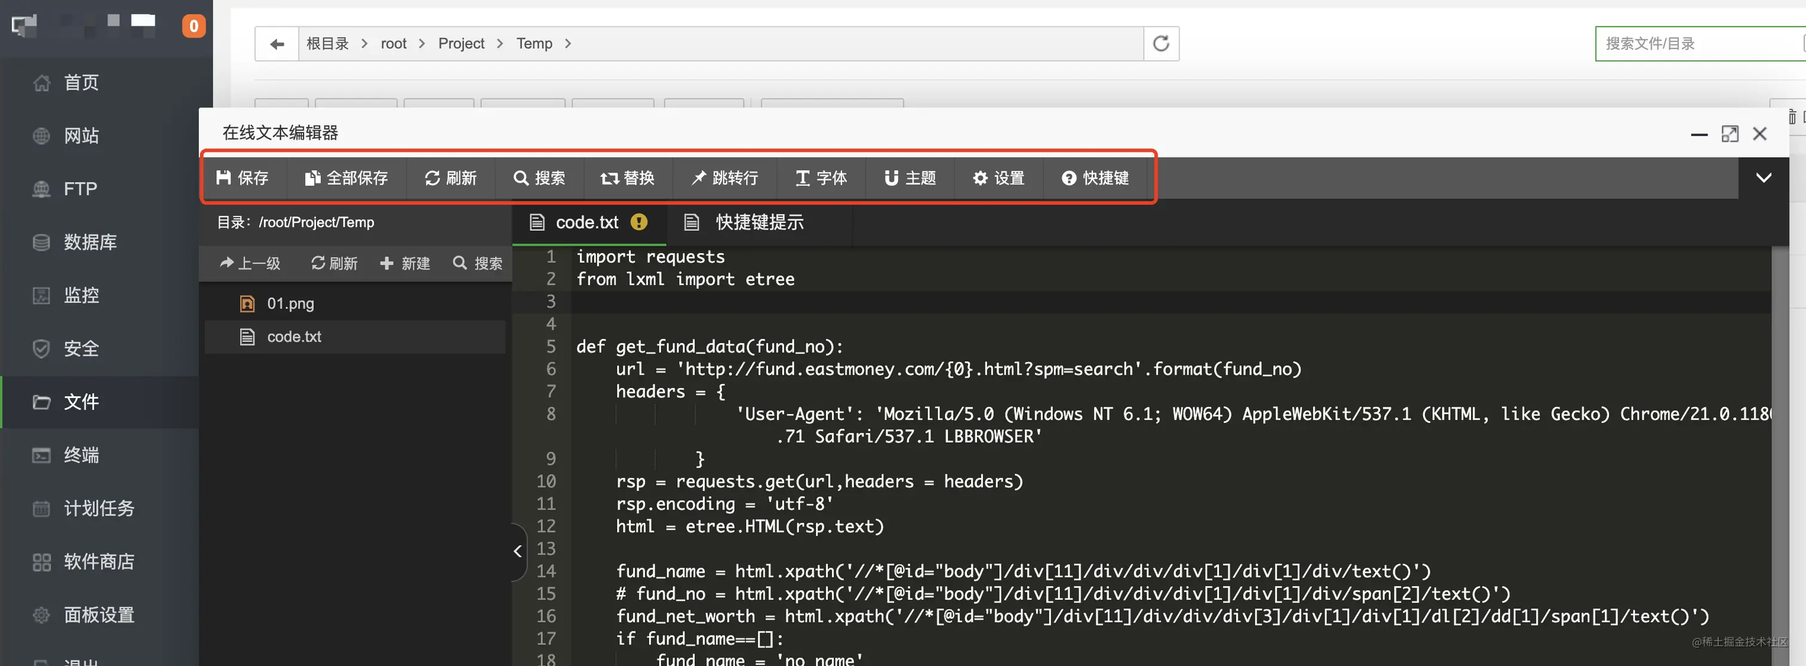Screen dimensions: 1806x666
Task: Click the 'headers = {' code line
Action: coord(670,391)
